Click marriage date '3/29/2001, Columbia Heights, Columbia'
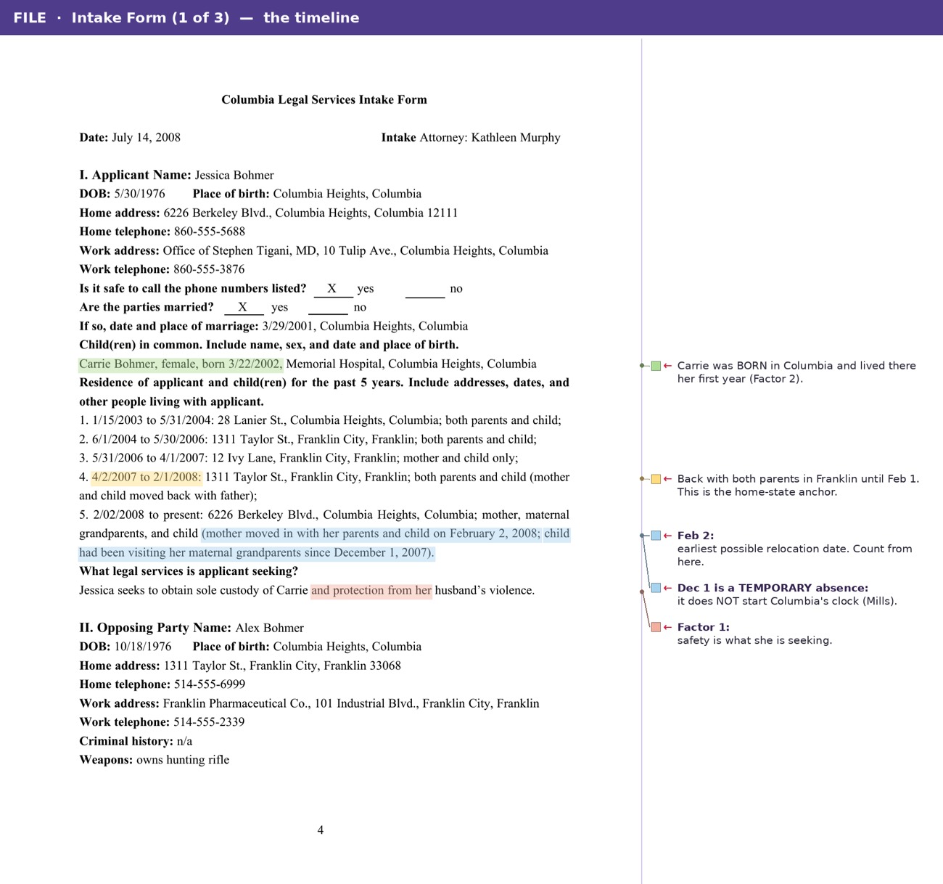The height and width of the screenshot is (884, 943). click(365, 326)
